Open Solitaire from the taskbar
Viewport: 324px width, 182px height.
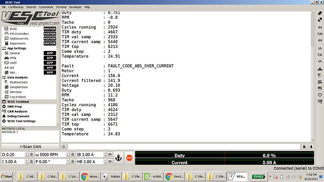[111, 177]
